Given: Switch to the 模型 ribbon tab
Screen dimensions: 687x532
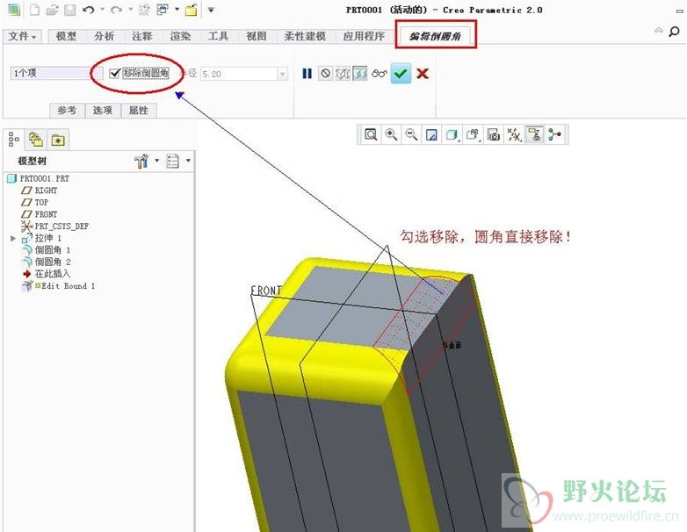Looking at the screenshot, I should (66, 36).
